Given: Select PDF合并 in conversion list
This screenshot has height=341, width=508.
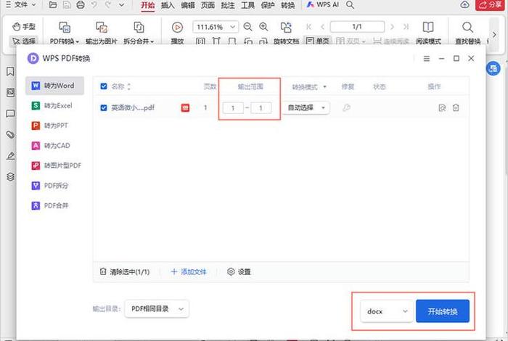Looking at the screenshot, I should 54,205.
